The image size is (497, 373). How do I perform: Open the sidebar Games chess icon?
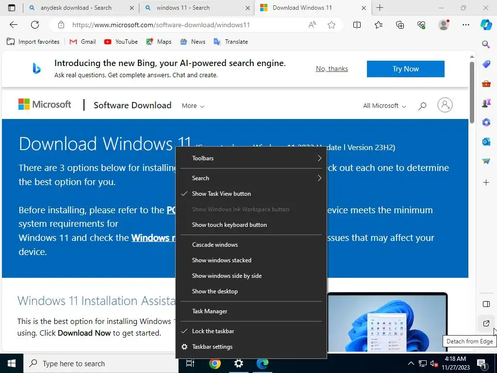[x=486, y=103]
